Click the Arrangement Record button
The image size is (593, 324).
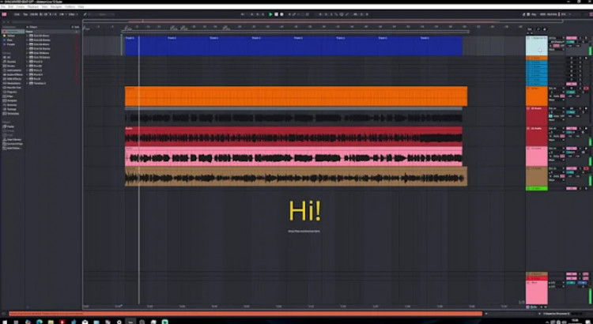tap(282, 14)
